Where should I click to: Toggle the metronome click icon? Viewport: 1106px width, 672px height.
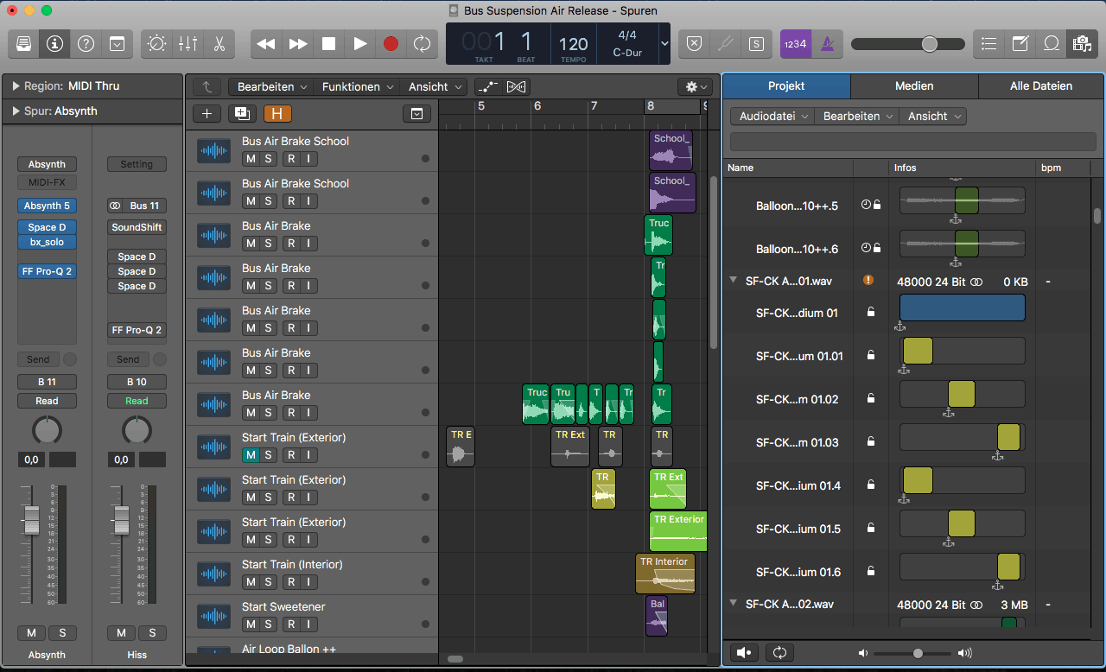tap(827, 44)
